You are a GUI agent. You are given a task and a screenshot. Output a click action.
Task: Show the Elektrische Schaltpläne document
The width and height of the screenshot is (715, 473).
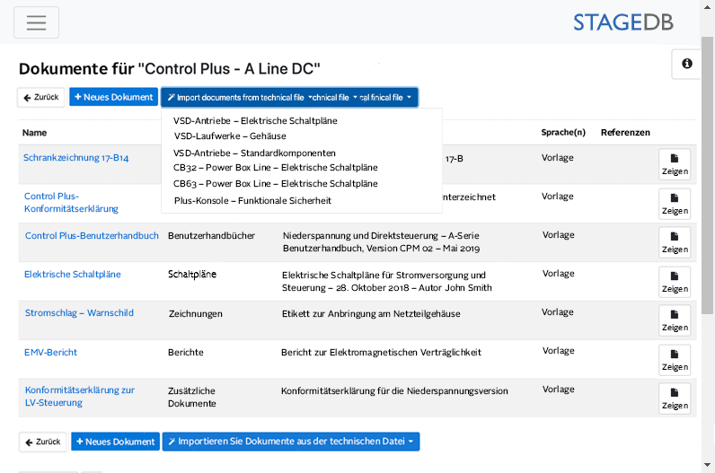point(674,282)
